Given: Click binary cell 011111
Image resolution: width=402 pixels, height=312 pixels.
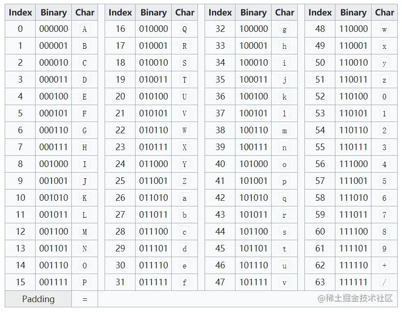Looking at the screenshot, I should point(153,282).
